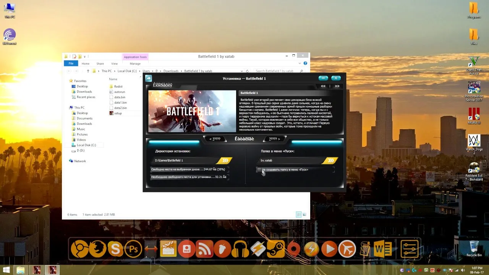Screen dimensions: 489x275
Task: Browse Start menu folder with yellow arrows
Action: coord(331,160)
